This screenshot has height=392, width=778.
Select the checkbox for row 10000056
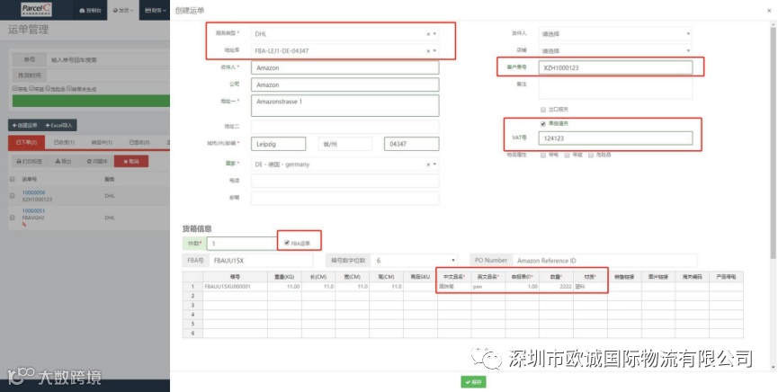pyautogui.click(x=13, y=196)
